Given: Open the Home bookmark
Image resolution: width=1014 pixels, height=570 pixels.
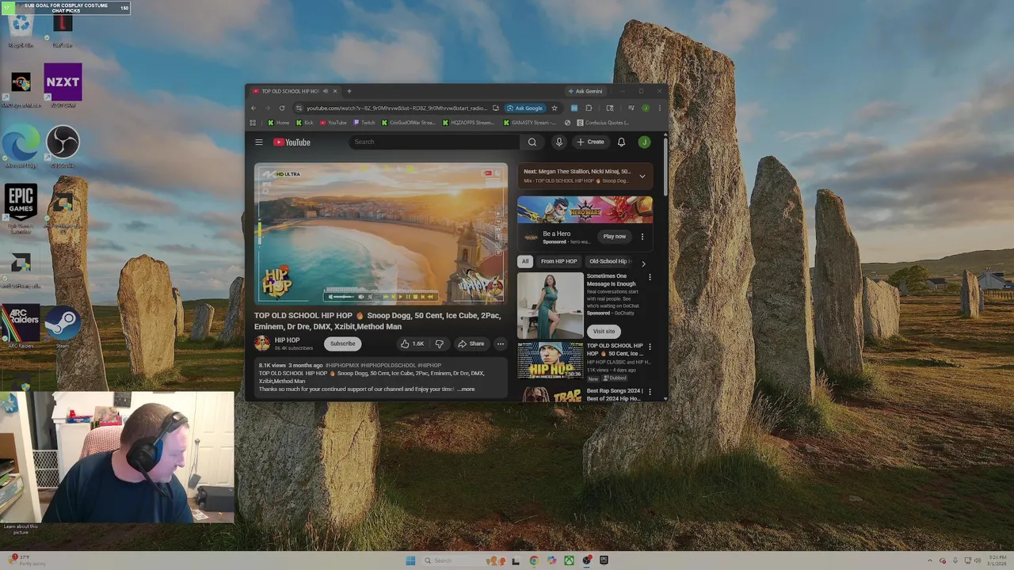Looking at the screenshot, I should [x=279, y=123].
